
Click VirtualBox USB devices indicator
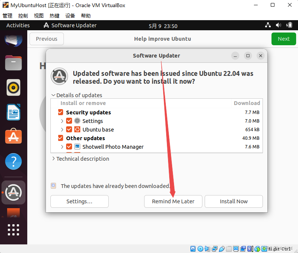point(221,249)
